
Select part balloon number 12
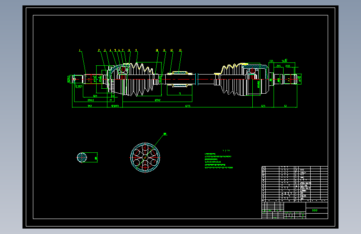point(172,50)
